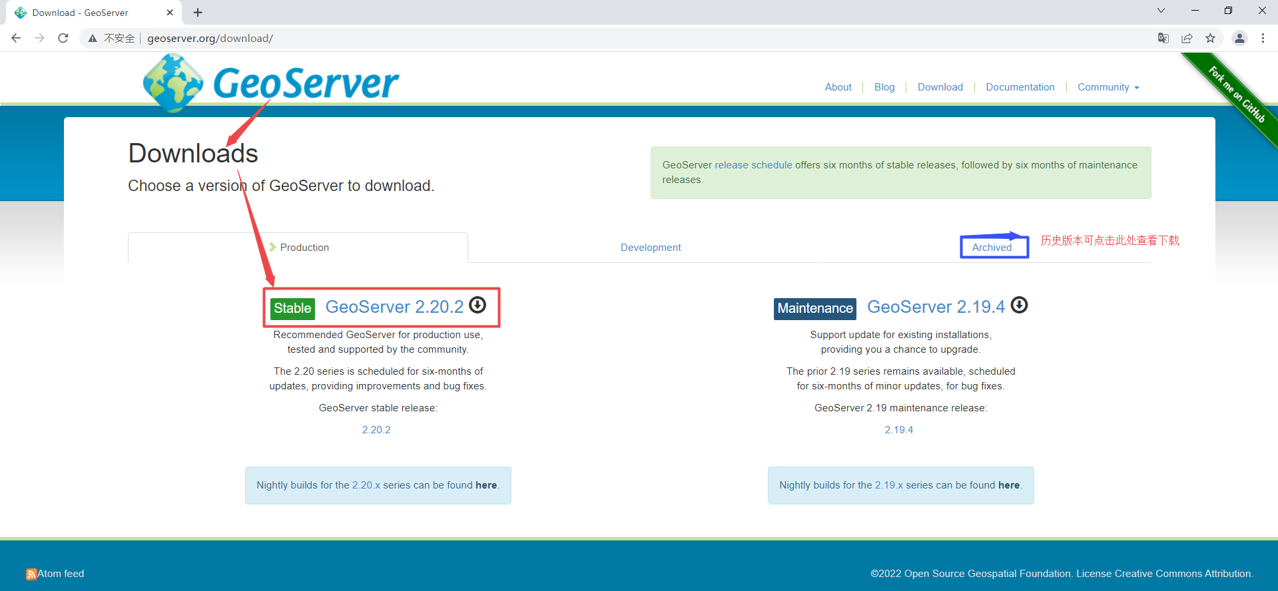This screenshot has height=591, width=1278.
Task: Click the not-secure warning icon
Action: [x=93, y=39]
